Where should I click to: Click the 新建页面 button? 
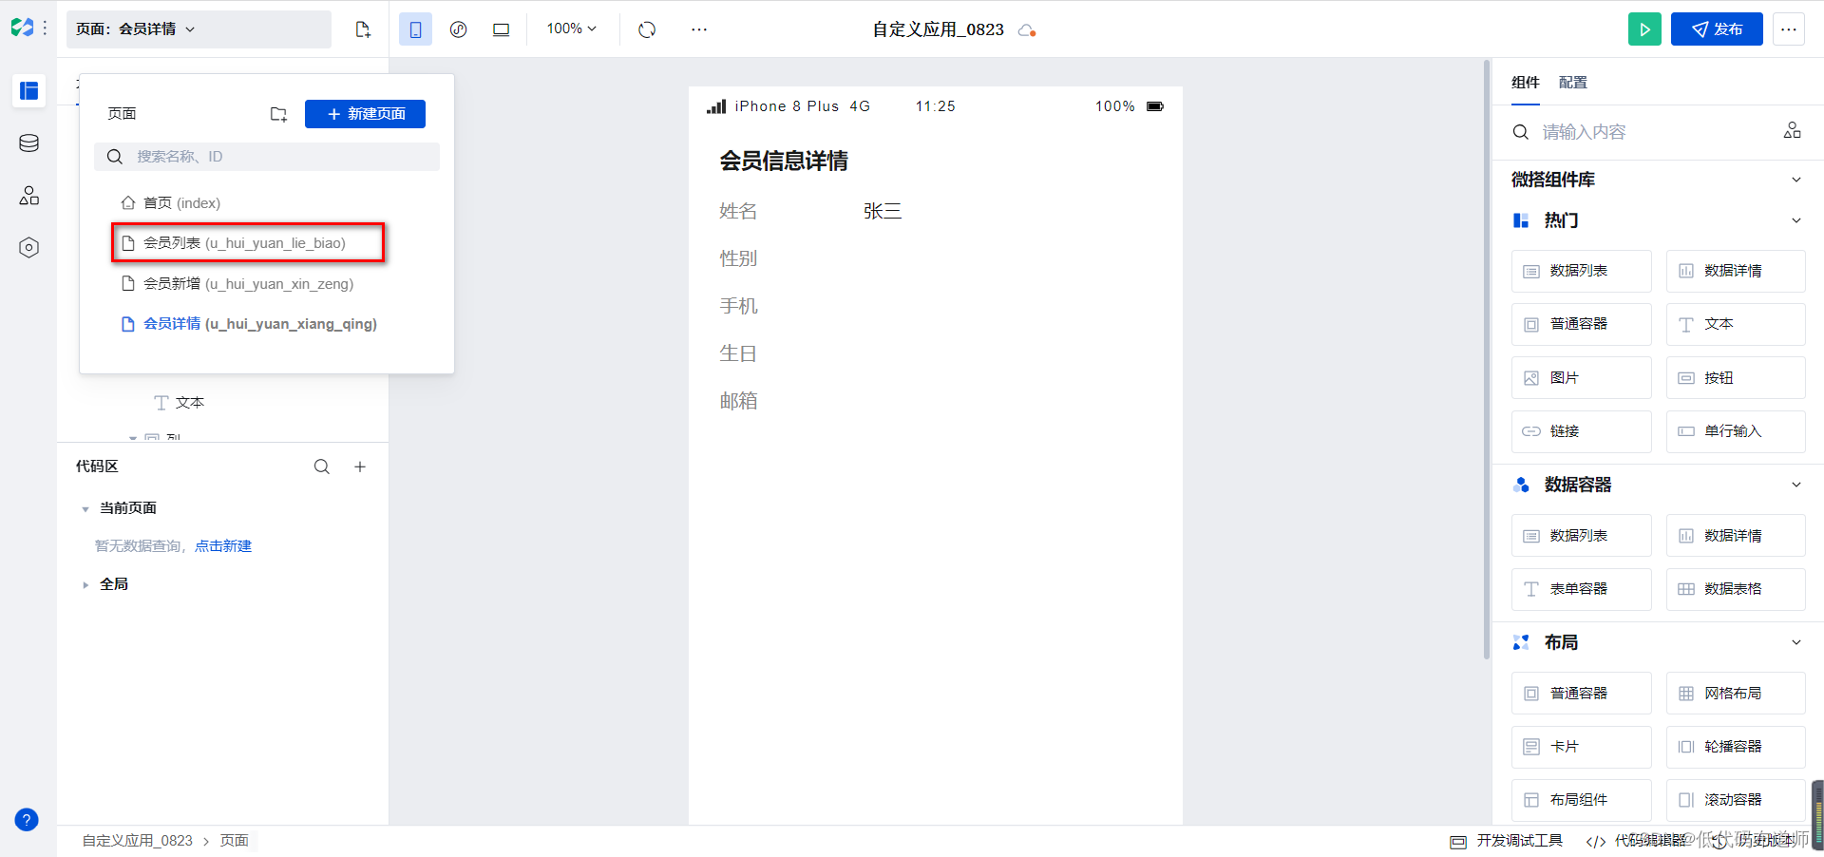click(x=365, y=114)
